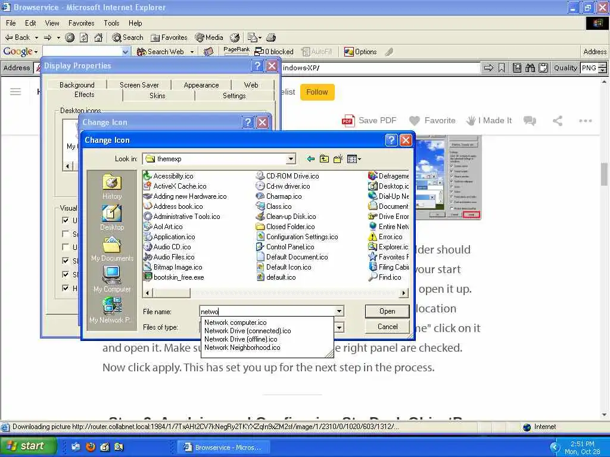Toggle the fourth Visual effects checkbox
This screenshot has height=457, width=610.
pyautogui.click(x=66, y=261)
